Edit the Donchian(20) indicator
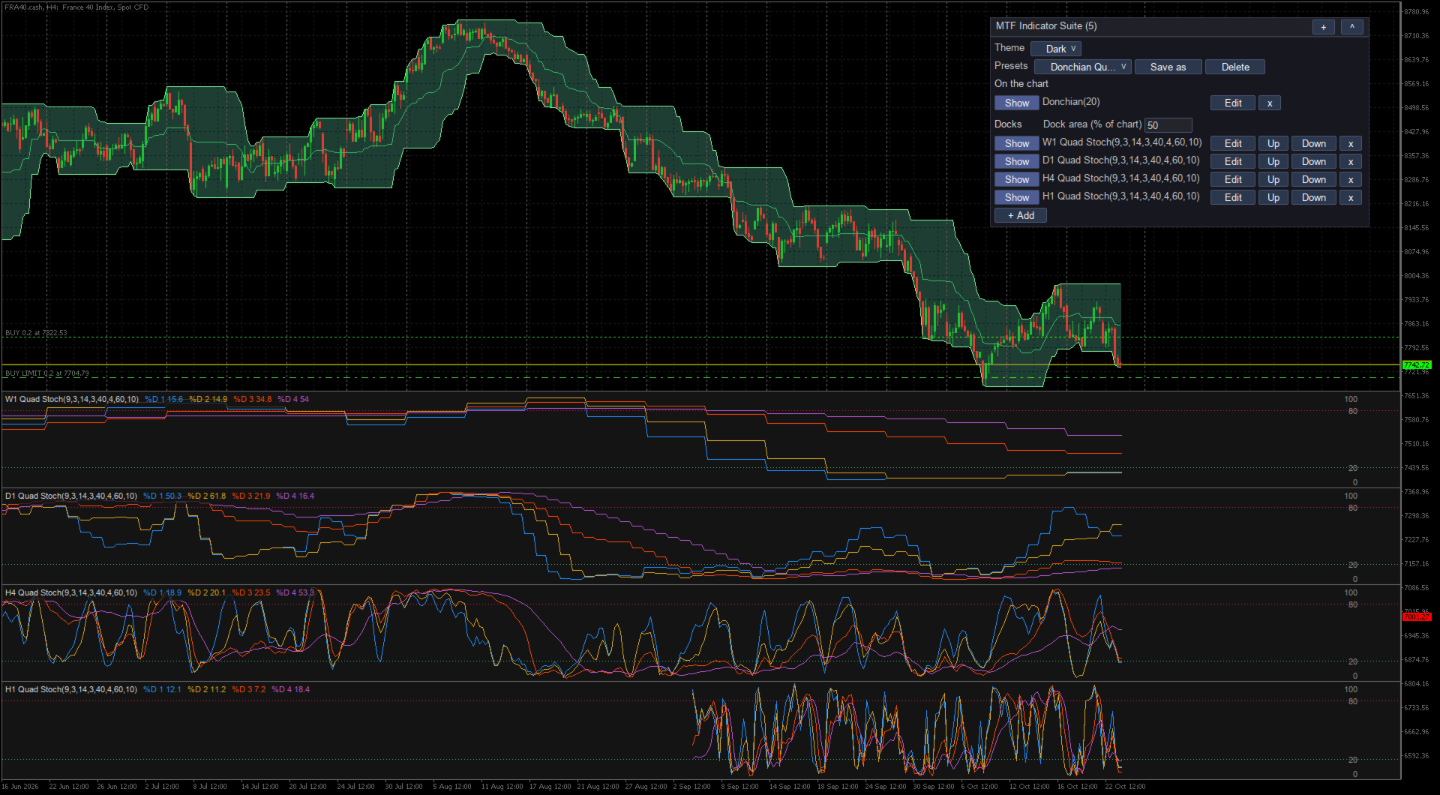This screenshot has width=1440, height=795. tap(1233, 103)
